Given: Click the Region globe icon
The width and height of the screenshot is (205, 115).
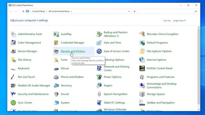Looking at the screenshot, I should pyautogui.click(x=99, y=86).
